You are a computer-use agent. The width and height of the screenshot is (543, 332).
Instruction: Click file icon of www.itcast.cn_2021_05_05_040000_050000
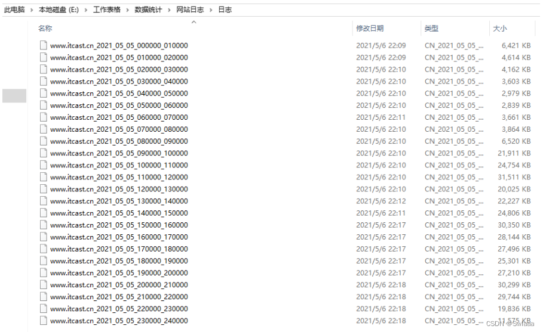point(43,93)
